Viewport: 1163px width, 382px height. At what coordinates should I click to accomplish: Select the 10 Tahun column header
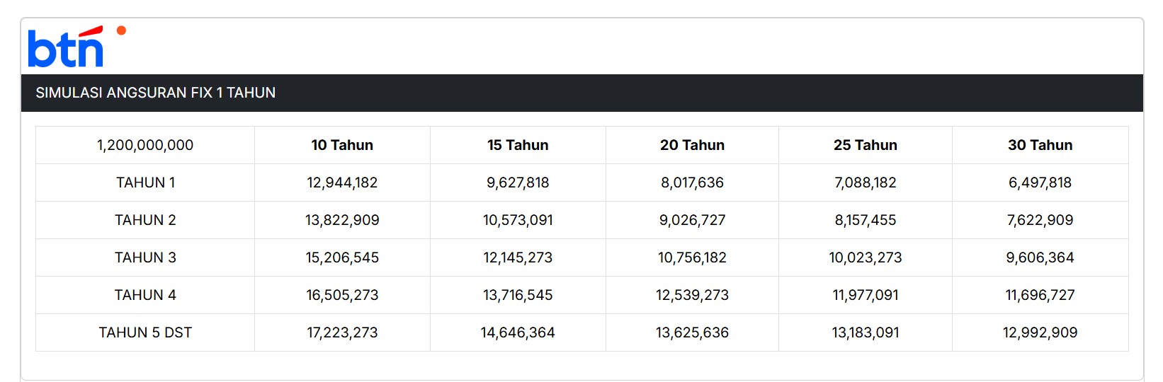point(342,145)
